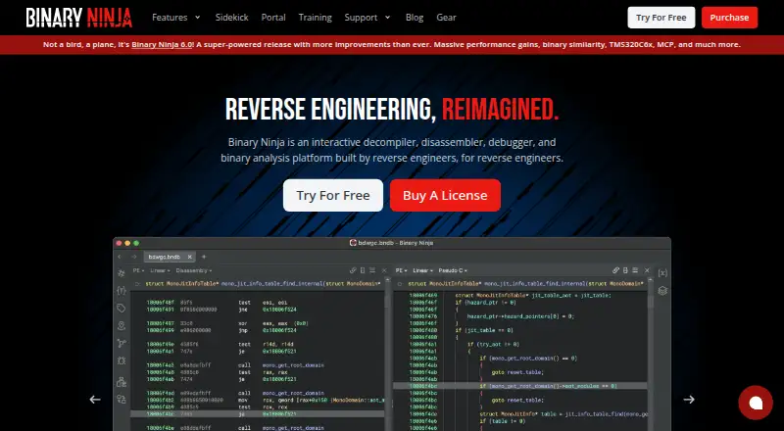Close the bdwgc.bndb tab
Image resolution: width=784 pixels, height=431 pixels.
[189, 257]
